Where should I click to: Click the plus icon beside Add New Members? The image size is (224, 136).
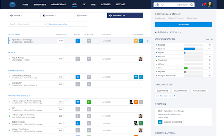pos(175,96)
